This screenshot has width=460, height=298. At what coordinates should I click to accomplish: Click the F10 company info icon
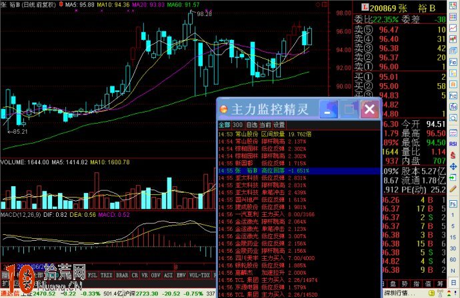[453, 62]
